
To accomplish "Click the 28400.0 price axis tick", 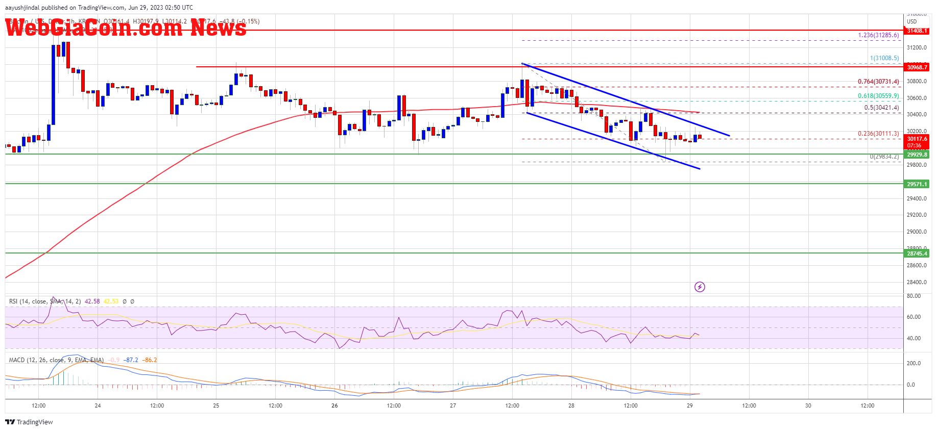I will pyautogui.click(x=917, y=282).
